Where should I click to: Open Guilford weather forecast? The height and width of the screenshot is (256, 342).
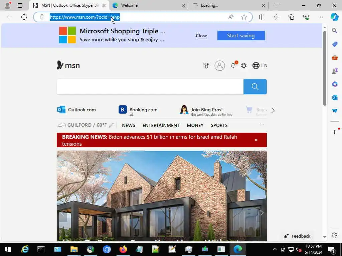pyautogui.click(x=82, y=125)
